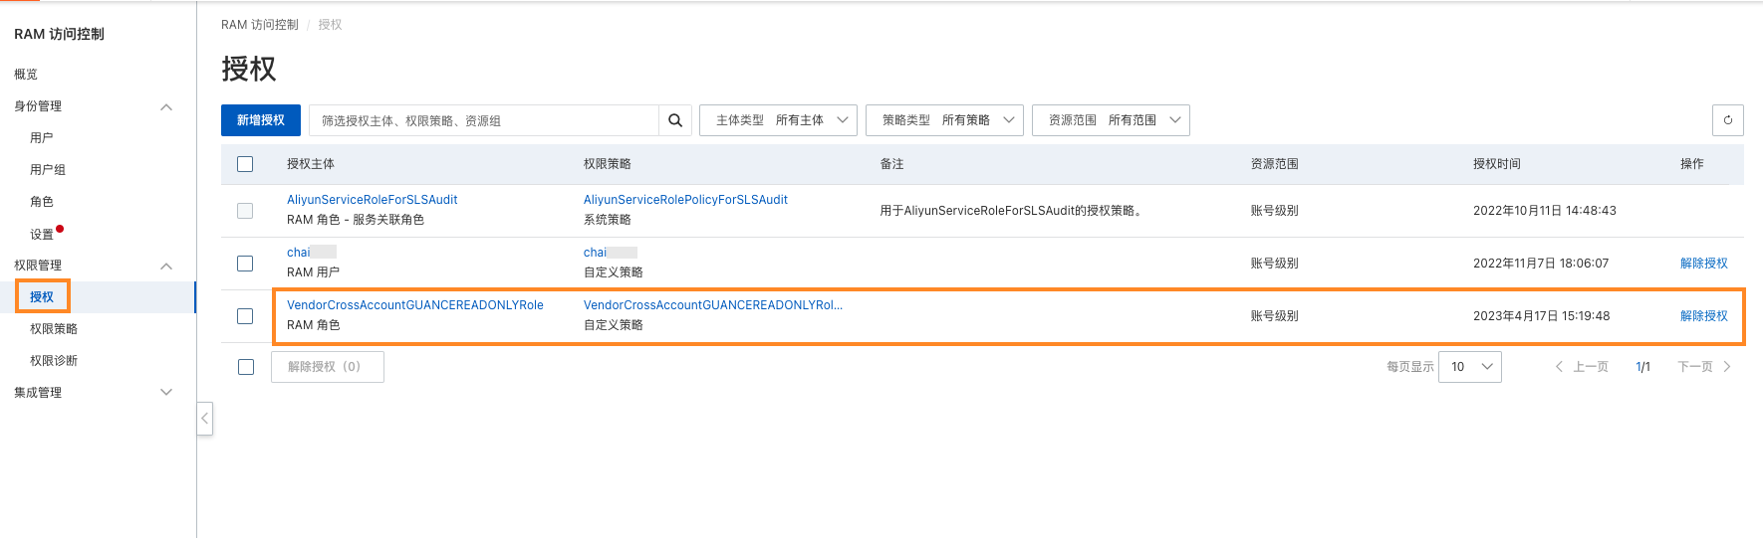Go to next page arrow
The width and height of the screenshot is (1763, 538).
coord(1727,367)
